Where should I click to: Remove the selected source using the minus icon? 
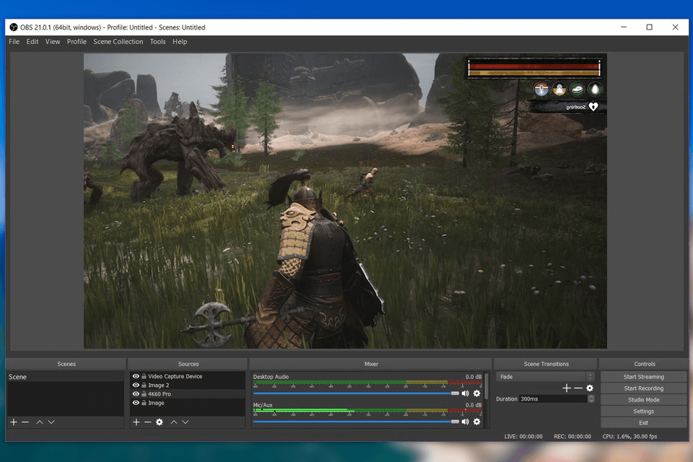[148, 422]
